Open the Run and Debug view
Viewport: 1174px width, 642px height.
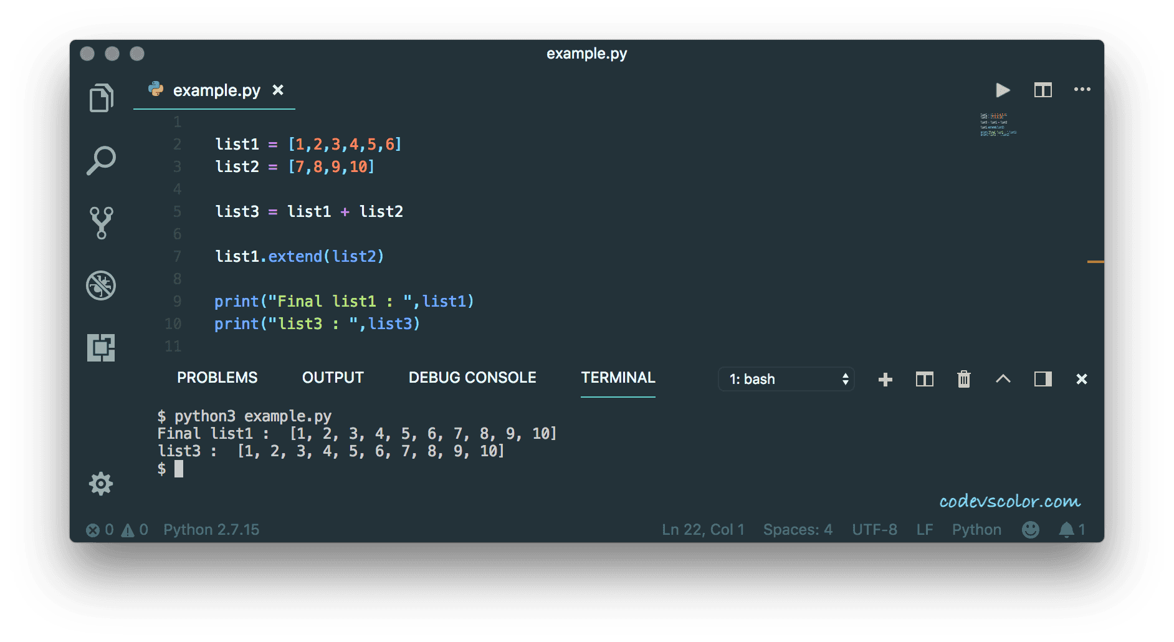(101, 285)
